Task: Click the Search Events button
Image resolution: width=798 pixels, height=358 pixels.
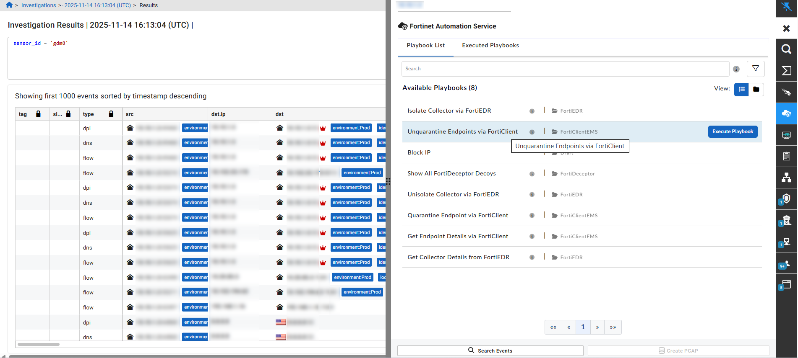Action: [x=490, y=351]
